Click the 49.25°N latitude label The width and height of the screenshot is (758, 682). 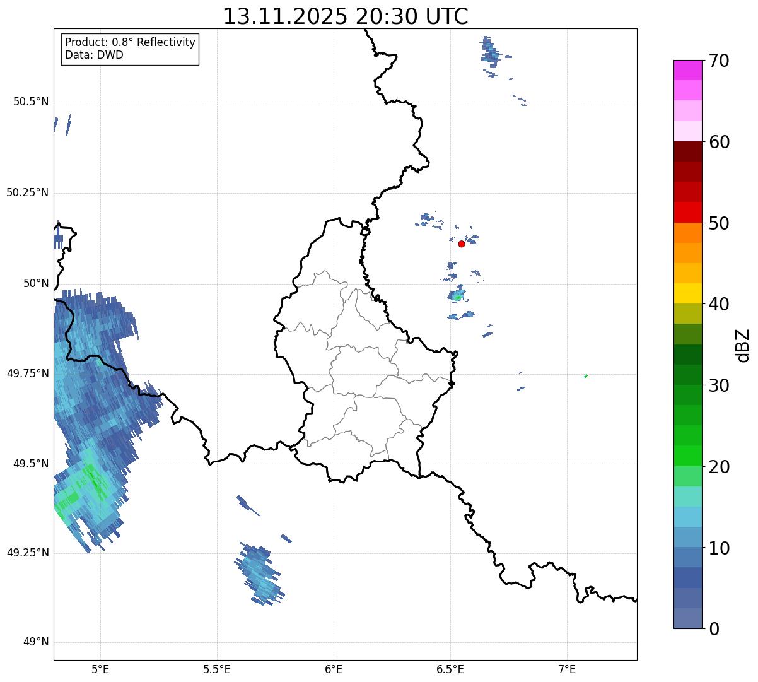coord(27,553)
